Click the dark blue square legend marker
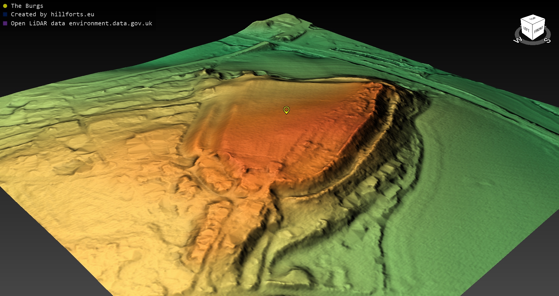The width and height of the screenshot is (559, 296). pos(5,14)
